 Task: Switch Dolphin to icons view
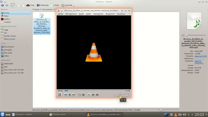point(13,6)
